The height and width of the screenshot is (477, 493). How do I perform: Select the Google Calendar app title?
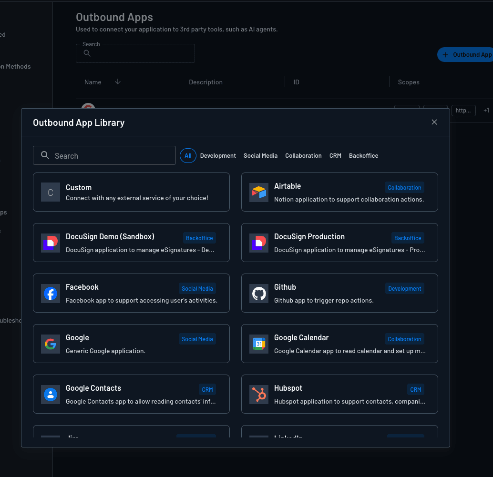301,338
